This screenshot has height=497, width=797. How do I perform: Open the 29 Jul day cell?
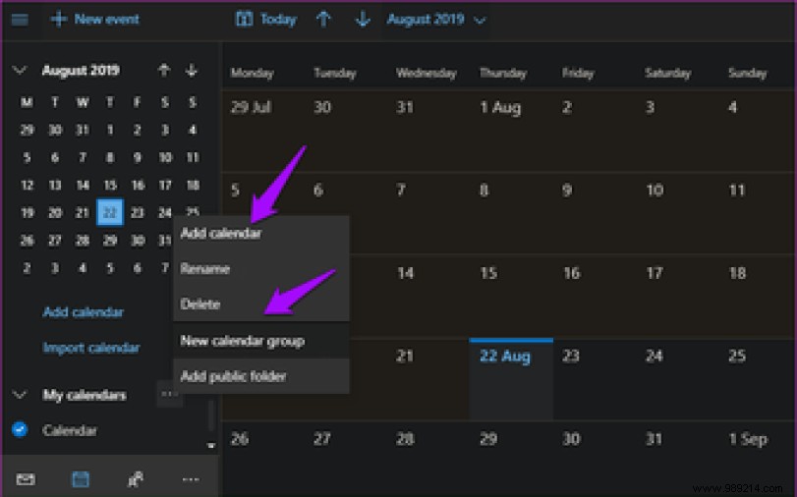(262, 131)
